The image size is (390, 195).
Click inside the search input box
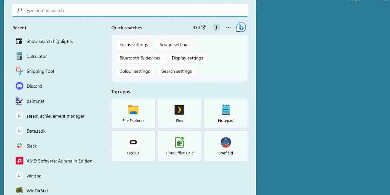[x=130, y=10]
